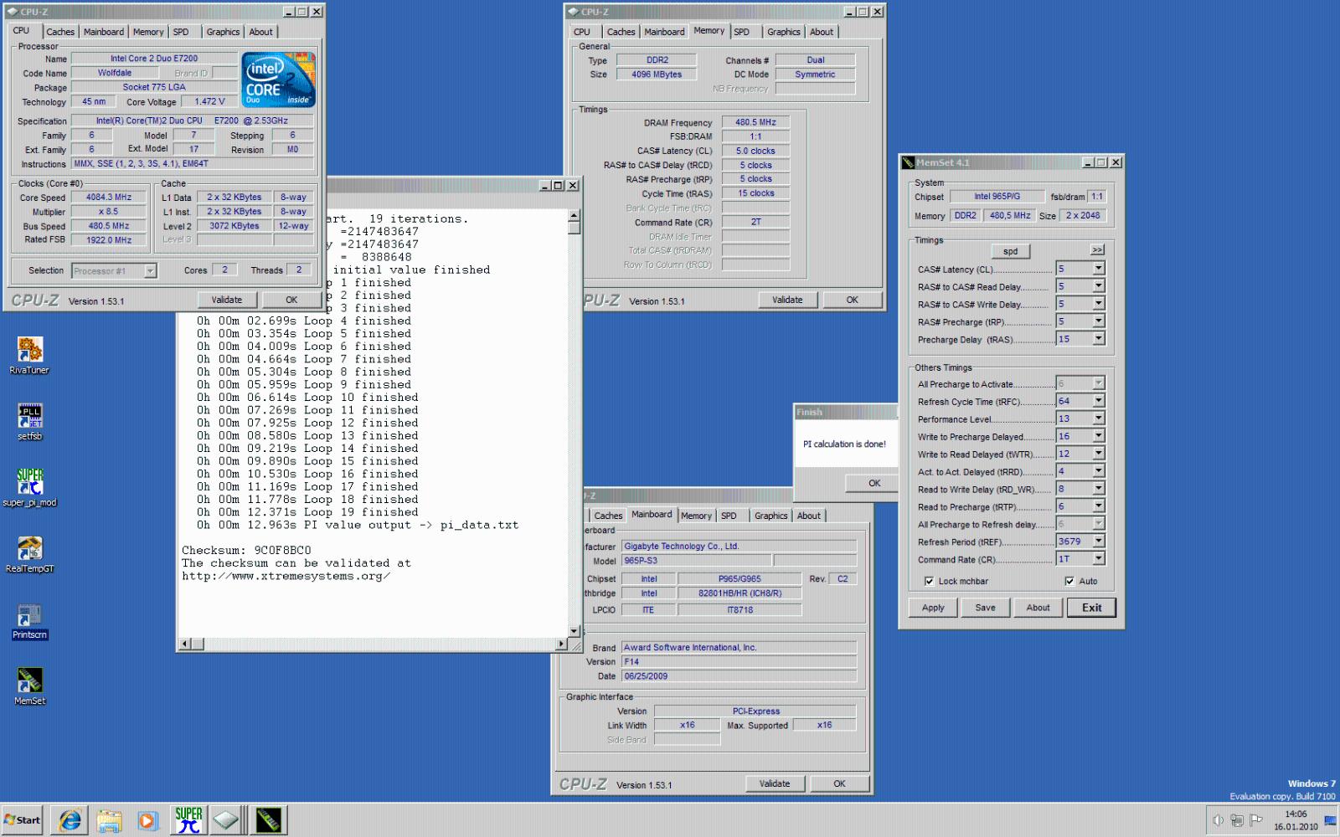Switch to Memory tab in CPU-Z Mainboard window
Screen dimensions: 1340x837
click(696, 516)
